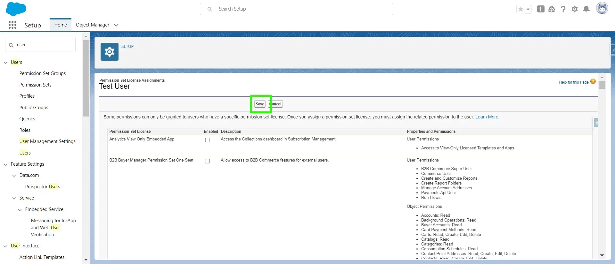Click the 'B2B Commerce Super User' permission text
The image size is (615, 264).
click(x=447, y=169)
